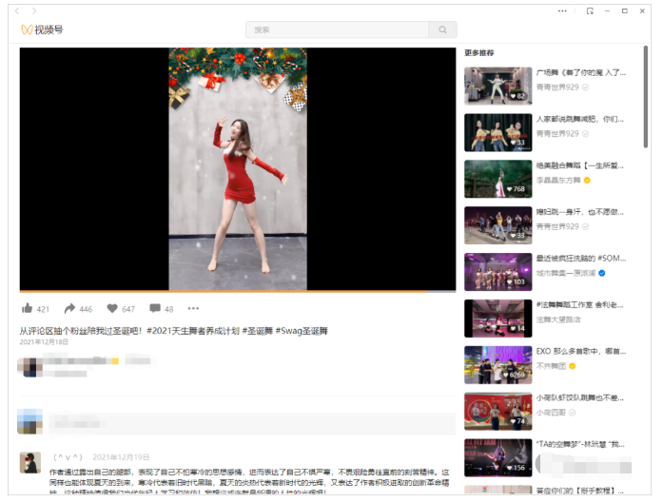Click the search magnifier icon
Screen dimensions: 663x502
(x=442, y=29)
